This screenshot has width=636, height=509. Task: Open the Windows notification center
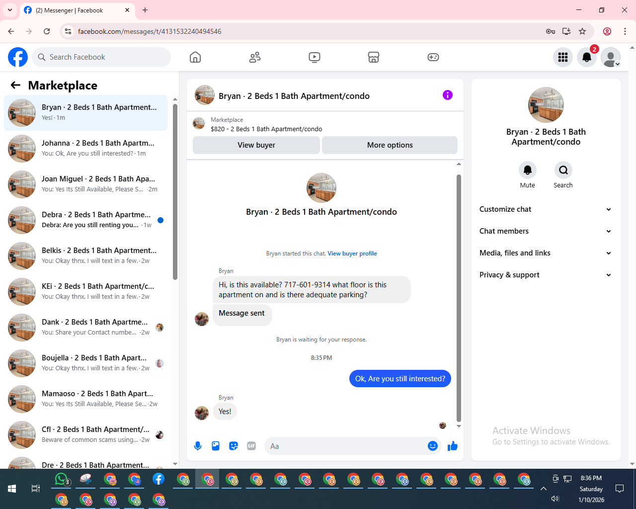(x=620, y=489)
